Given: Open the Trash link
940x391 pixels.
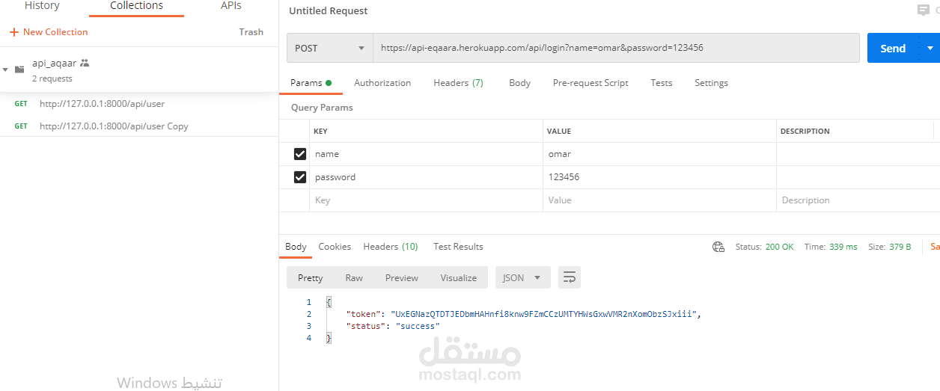Looking at the screenshot, I should click(251, 32).
